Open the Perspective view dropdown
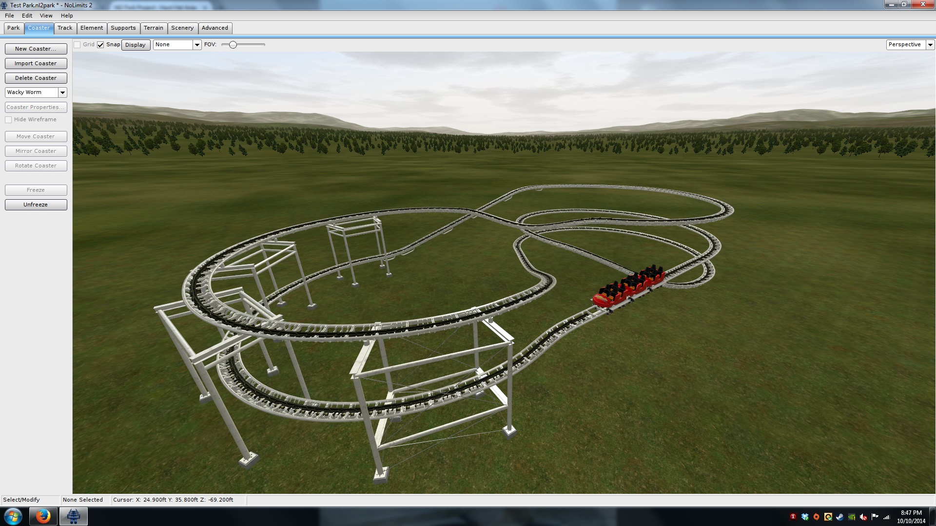 930,45
